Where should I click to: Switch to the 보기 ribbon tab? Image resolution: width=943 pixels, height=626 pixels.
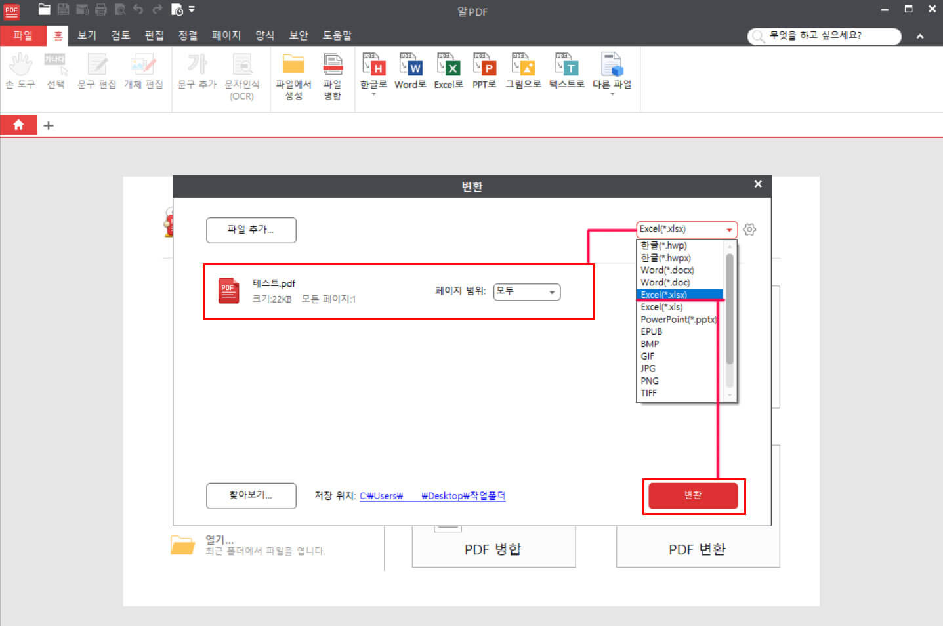(x=87, y=35)
